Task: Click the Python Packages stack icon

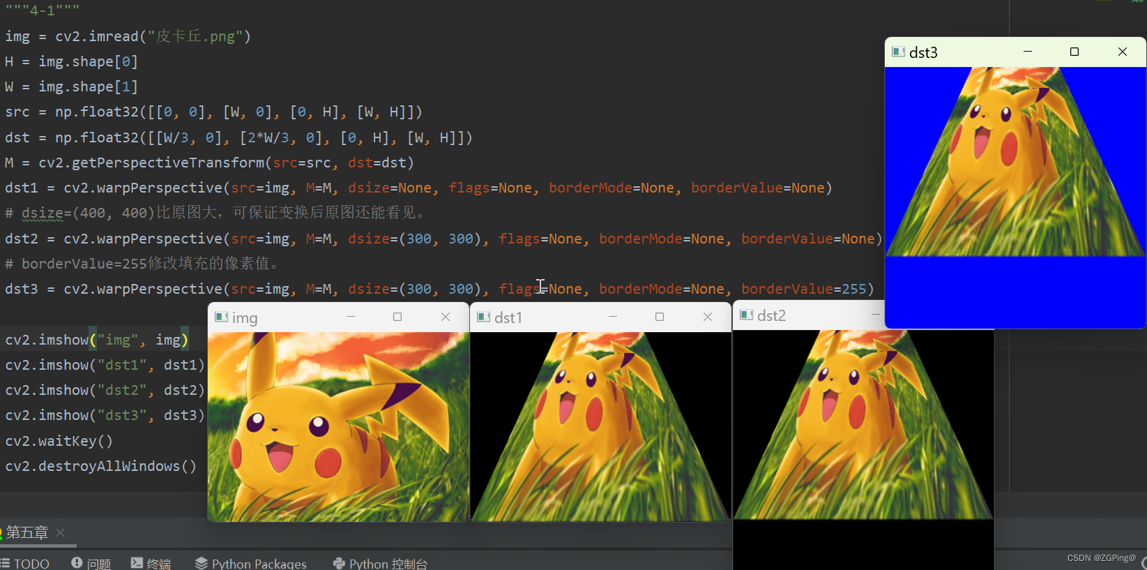Action: pos(202,562)
